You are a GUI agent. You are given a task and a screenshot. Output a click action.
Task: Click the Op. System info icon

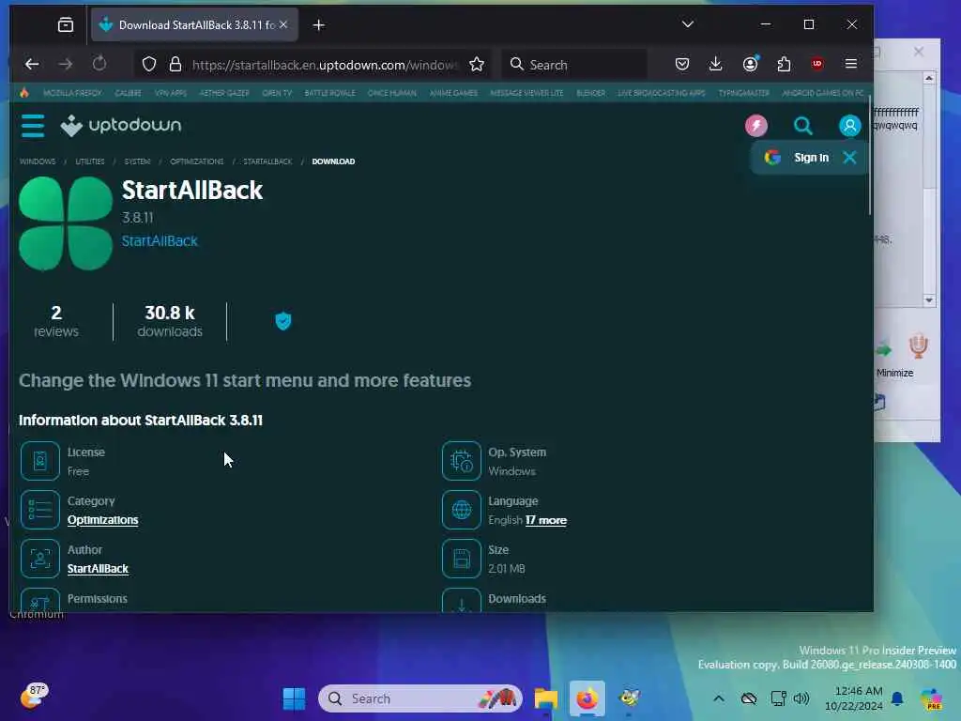pyautogui.click(x=462, y=461)
